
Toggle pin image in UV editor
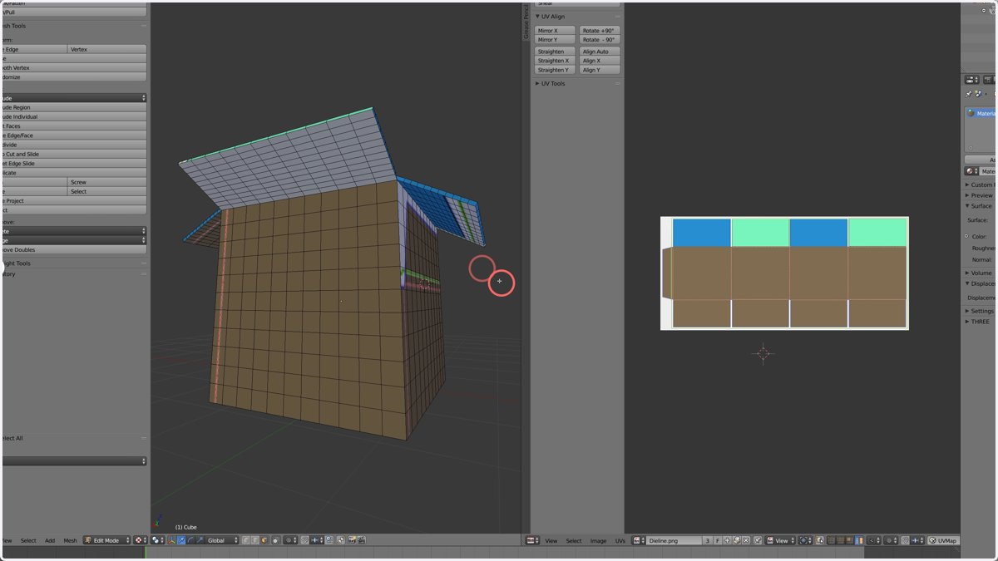tap(758, 540)
